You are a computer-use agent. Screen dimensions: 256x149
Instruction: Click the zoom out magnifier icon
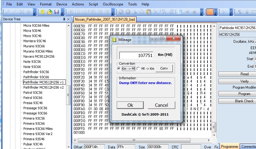click(15, 12)
